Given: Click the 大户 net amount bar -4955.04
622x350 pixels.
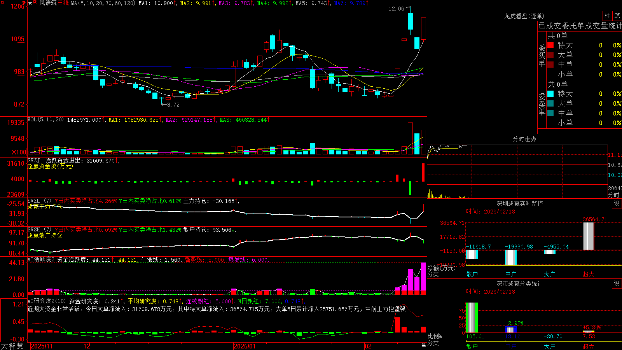Looking at the screenshot, I should [x=550, y=252].
